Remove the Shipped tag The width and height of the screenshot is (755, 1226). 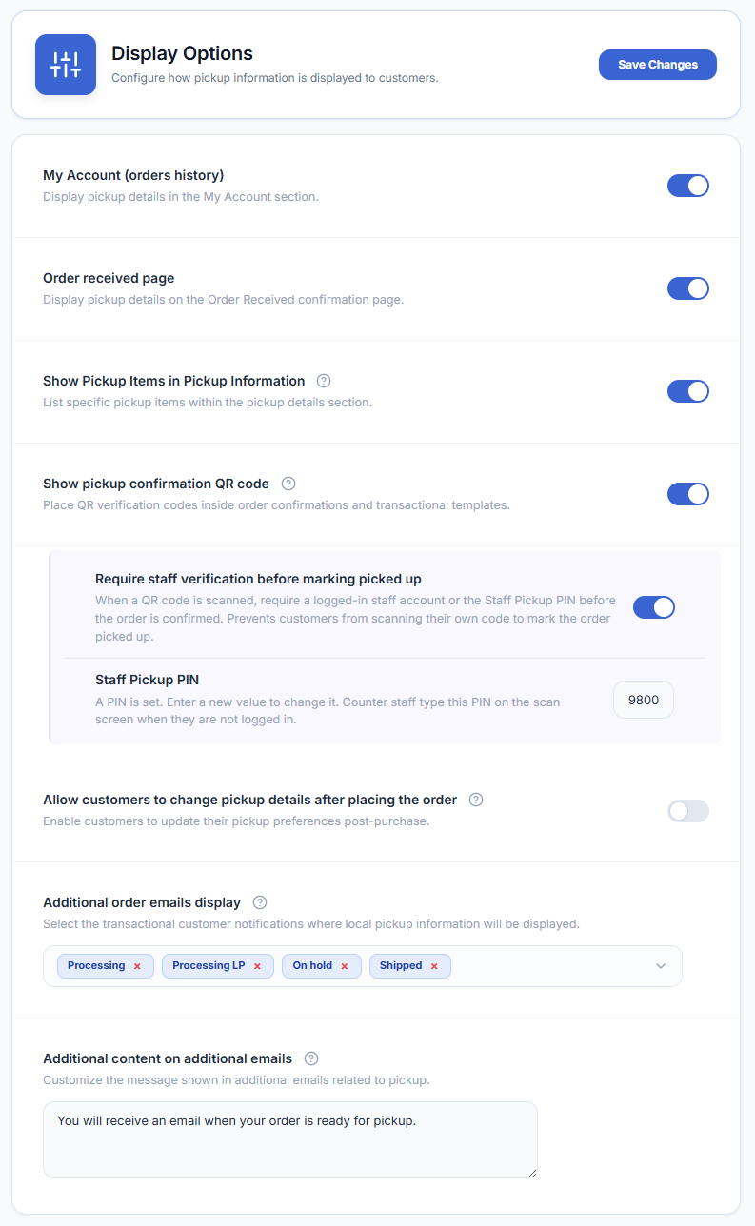[x=434, y=966]
